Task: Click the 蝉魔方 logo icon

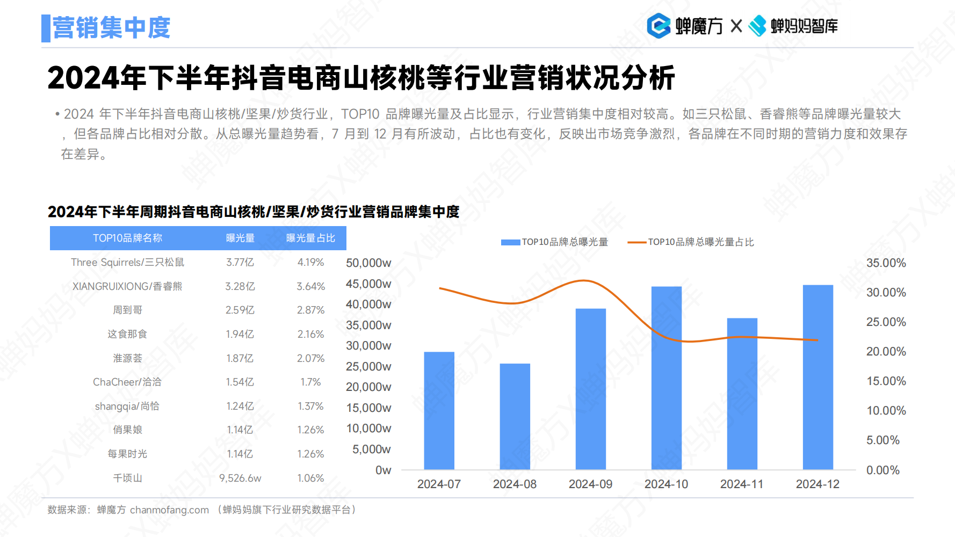Action: 659,26
